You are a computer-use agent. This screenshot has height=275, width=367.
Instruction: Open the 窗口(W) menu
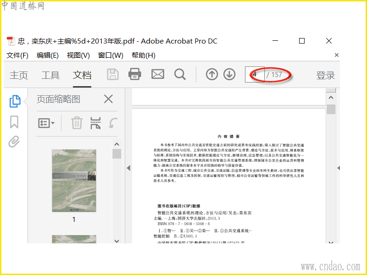(x=111, y=55)
